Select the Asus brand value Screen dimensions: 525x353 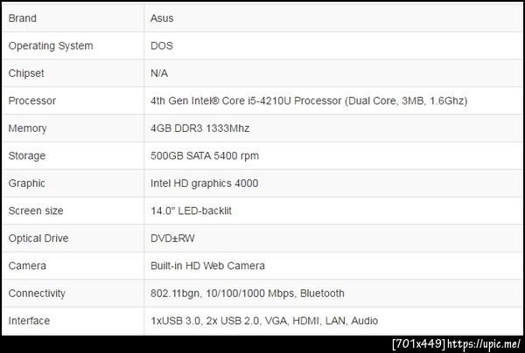click(162, 18)
